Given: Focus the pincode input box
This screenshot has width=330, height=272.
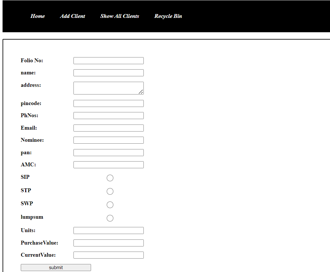Looking at the screenshot, I should [109, 103].
